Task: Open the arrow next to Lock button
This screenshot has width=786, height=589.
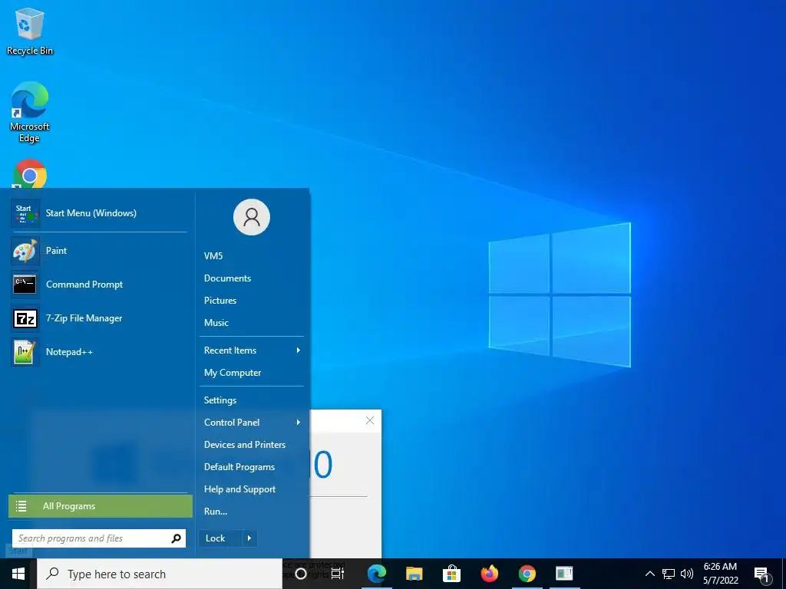Action: pos(249,538)
